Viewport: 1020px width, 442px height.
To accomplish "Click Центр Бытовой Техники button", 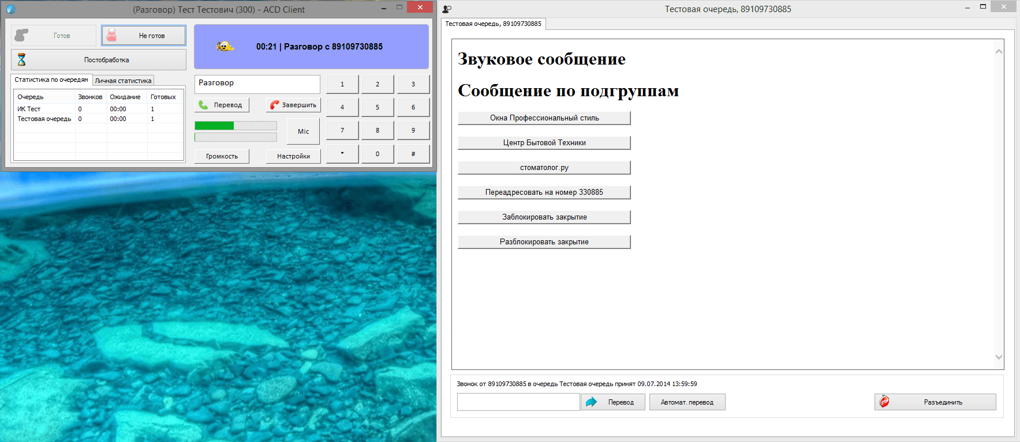I will (x=544, y=142).
